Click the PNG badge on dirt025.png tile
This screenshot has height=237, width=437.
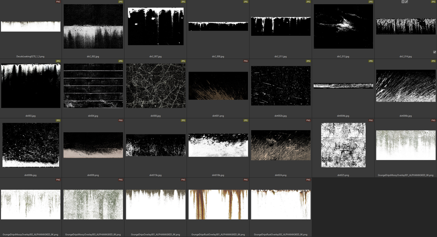click(x=371, y=120)
